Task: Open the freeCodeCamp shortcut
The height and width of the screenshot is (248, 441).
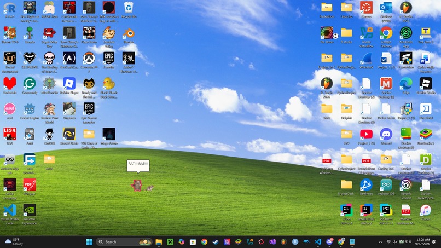Action: (69, 59)
